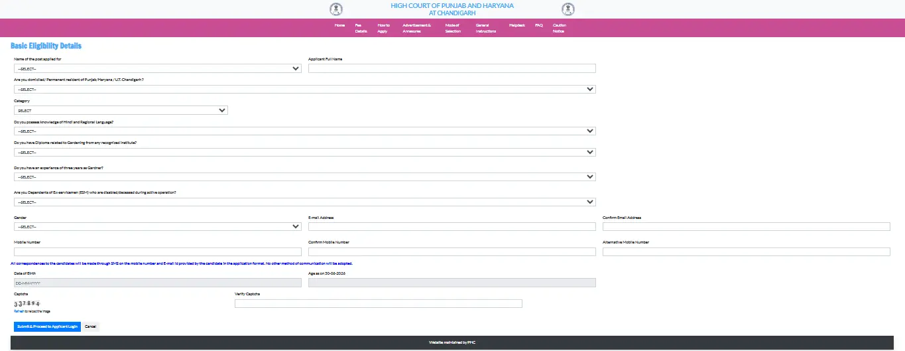Open the Category dropdown
The image size is (905, 351).
(121, 111)
